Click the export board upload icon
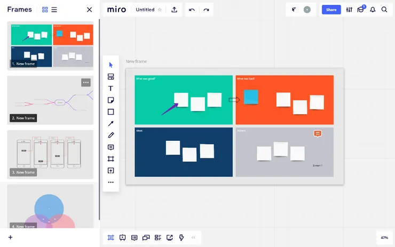395x247 pixels. click(x=174, y=10)
